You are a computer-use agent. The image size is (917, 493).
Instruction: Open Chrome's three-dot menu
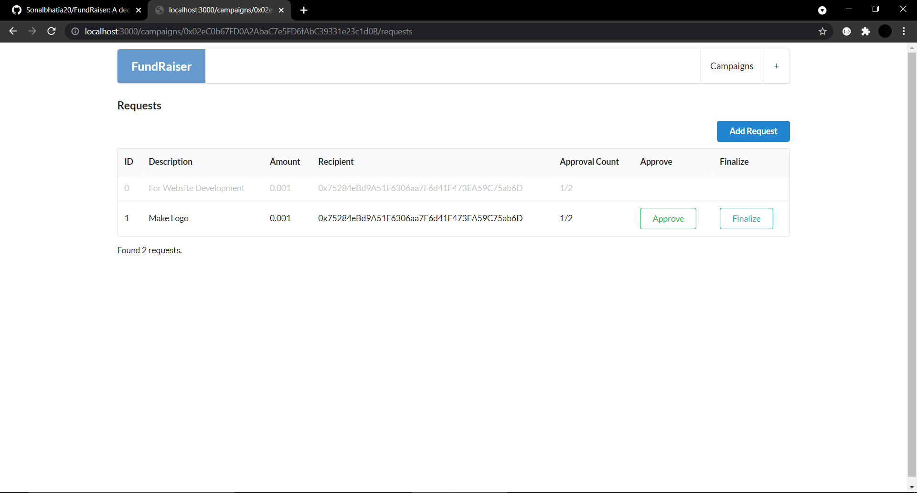coord(904,31)
